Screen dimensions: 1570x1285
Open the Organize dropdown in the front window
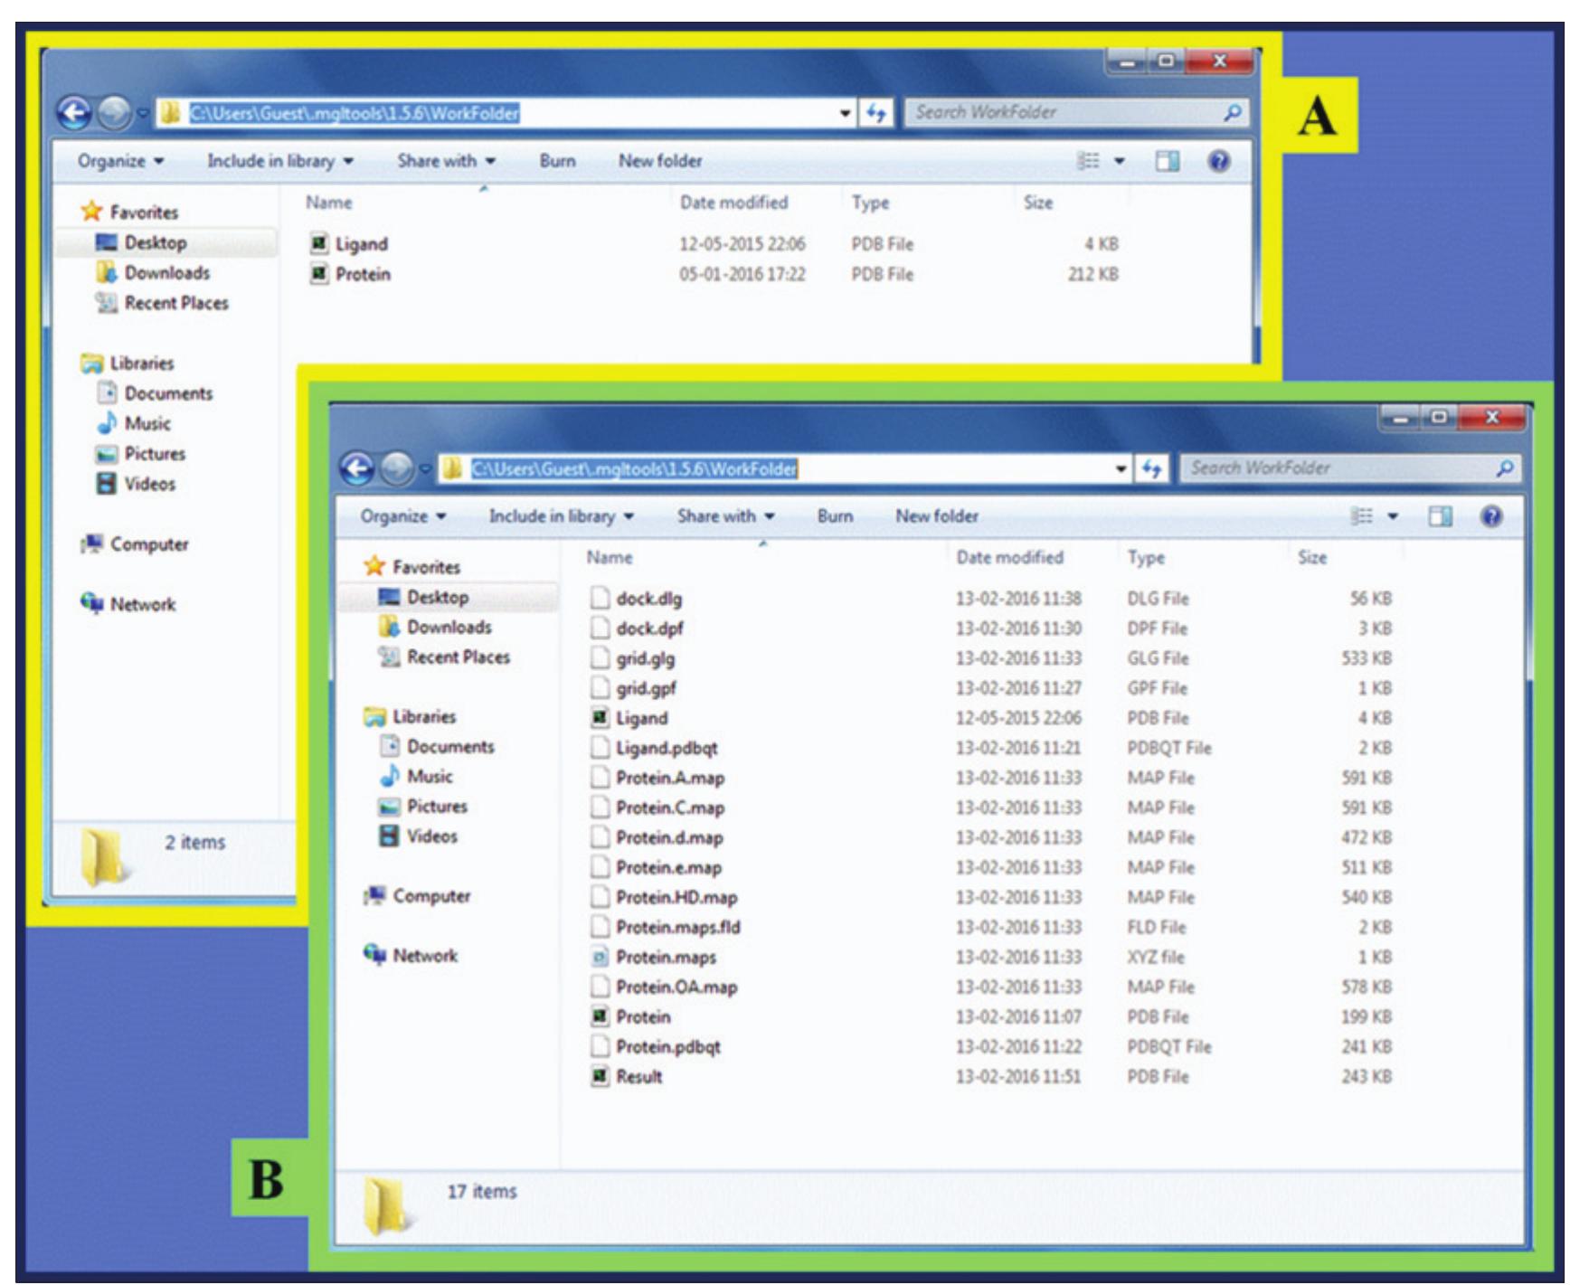pyautogui.click(x=402, y=516)
